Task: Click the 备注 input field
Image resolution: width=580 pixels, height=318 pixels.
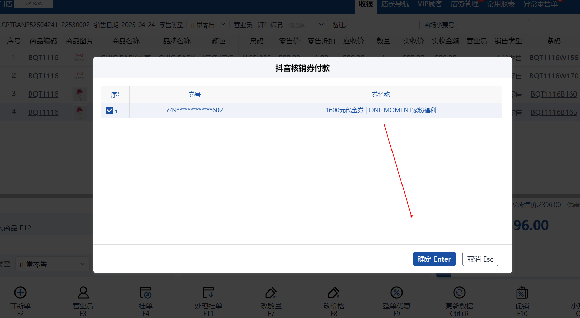Action: (383, 25)
